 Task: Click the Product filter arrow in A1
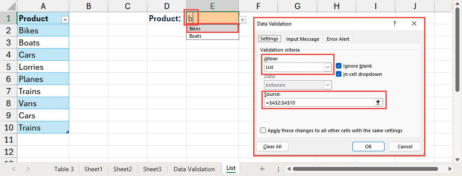pyautogui.click(x=65, y=20)
